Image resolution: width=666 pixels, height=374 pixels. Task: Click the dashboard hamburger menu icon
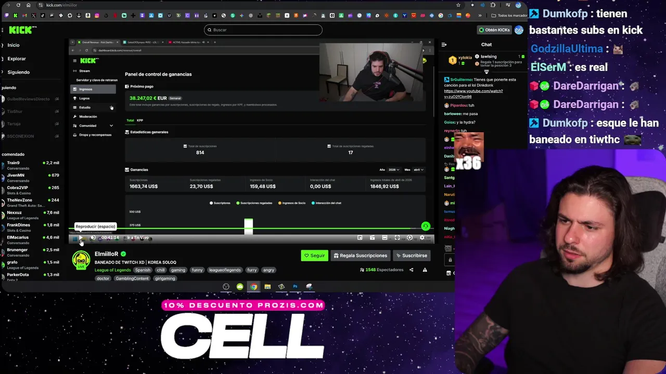(74, 61)
